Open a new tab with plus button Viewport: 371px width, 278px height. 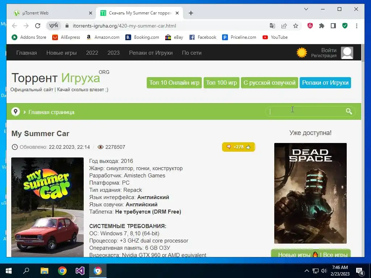click(x=191, y=13)
